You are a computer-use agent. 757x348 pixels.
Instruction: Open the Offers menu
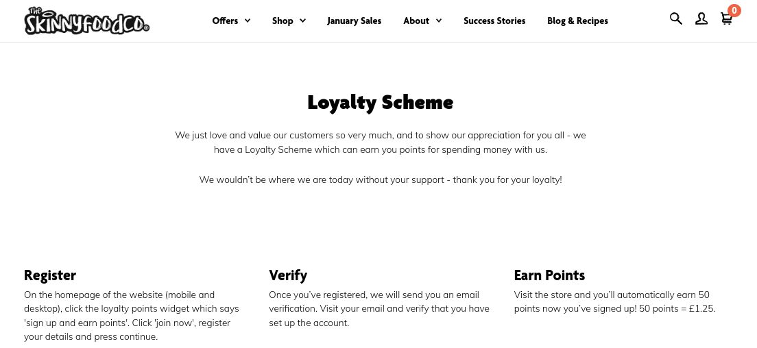[225, 21]
